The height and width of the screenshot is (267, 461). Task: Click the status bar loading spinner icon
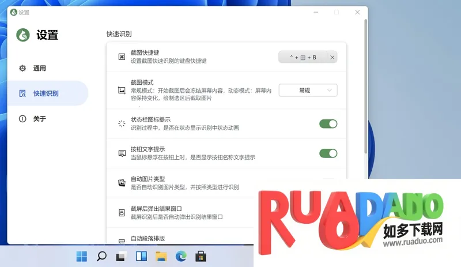tap(122, 123)
